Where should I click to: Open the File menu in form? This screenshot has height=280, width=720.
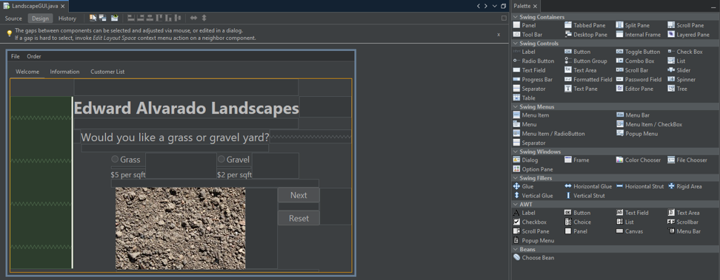tap(15, 56)
